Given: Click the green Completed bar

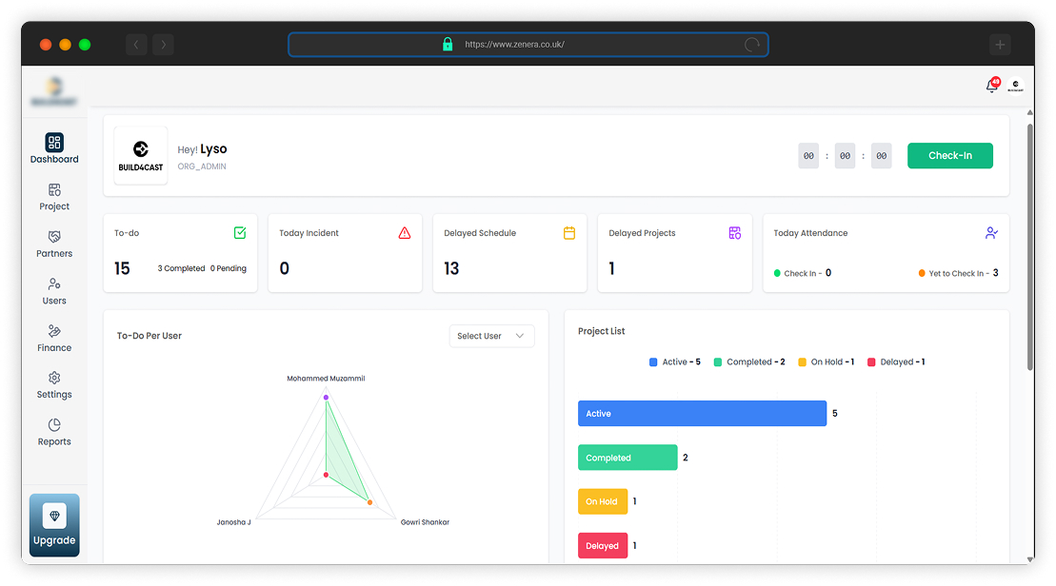Looking at the screenshot, I should 628,458.
